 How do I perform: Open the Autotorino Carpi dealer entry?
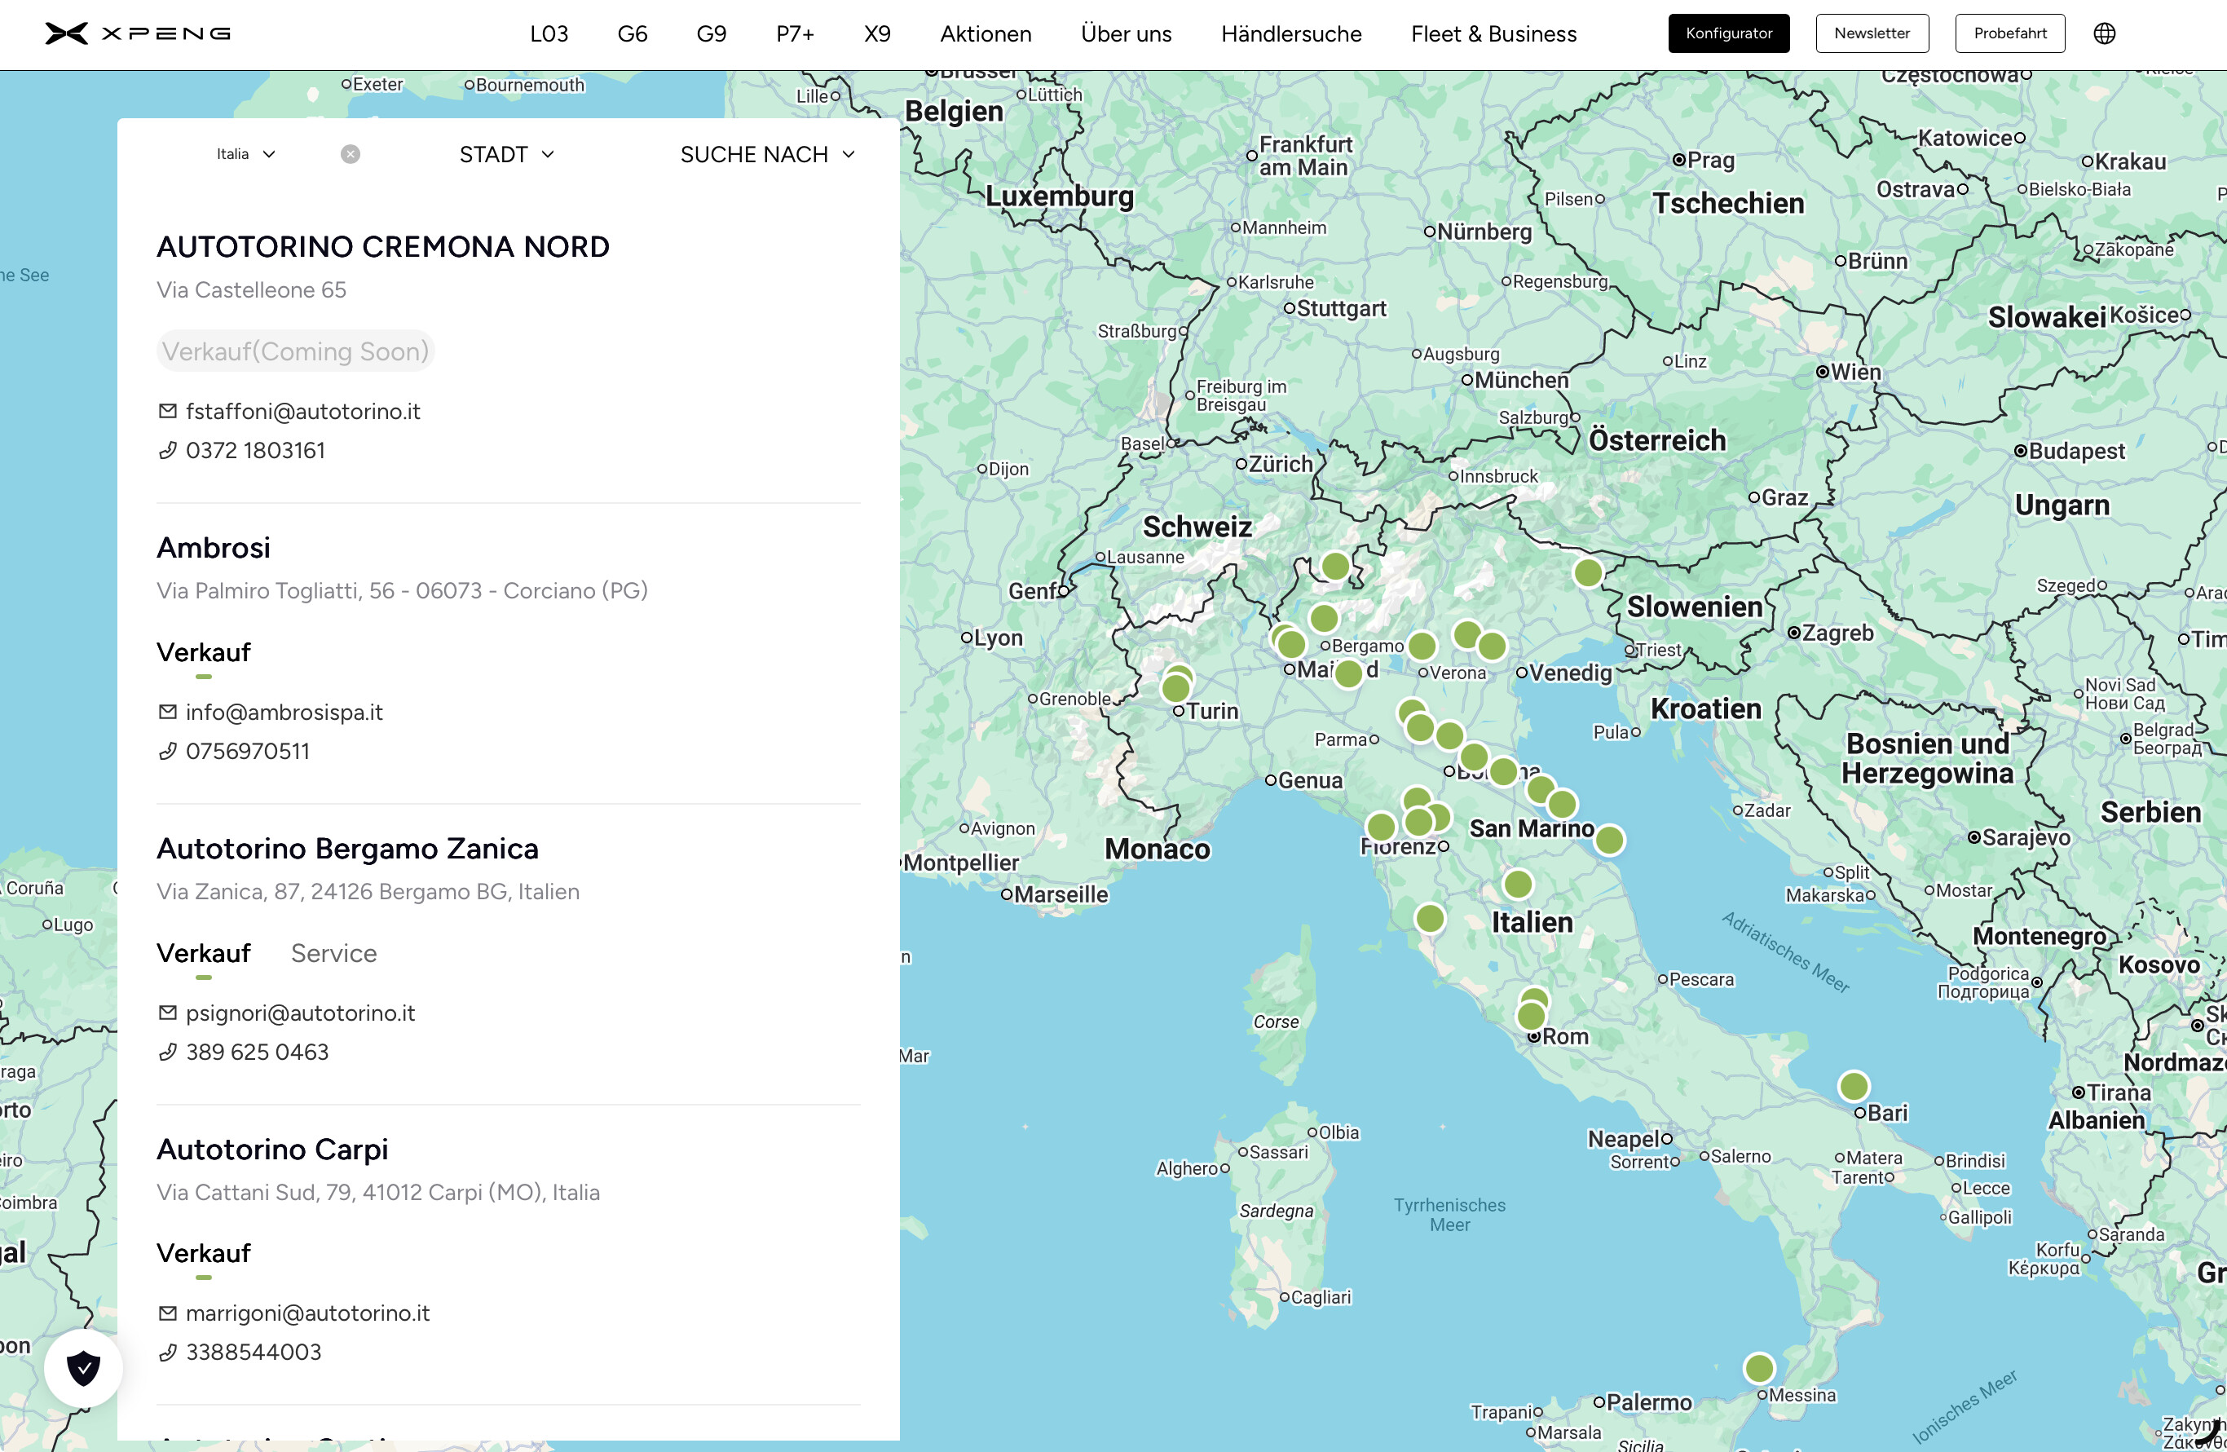272,1149
